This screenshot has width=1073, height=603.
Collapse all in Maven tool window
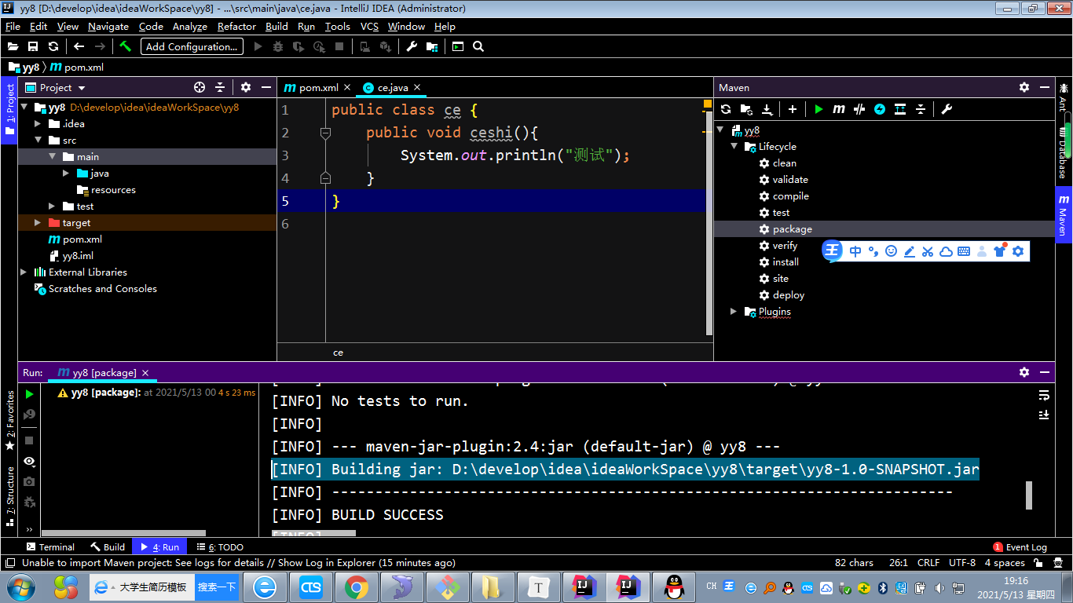(921, 109)
